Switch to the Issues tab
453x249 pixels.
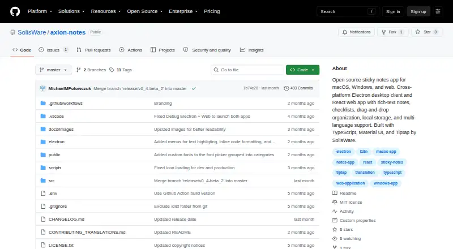tap(54, 50)
